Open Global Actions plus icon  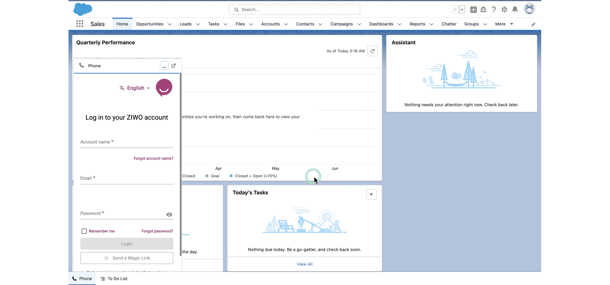click(473, 10)
